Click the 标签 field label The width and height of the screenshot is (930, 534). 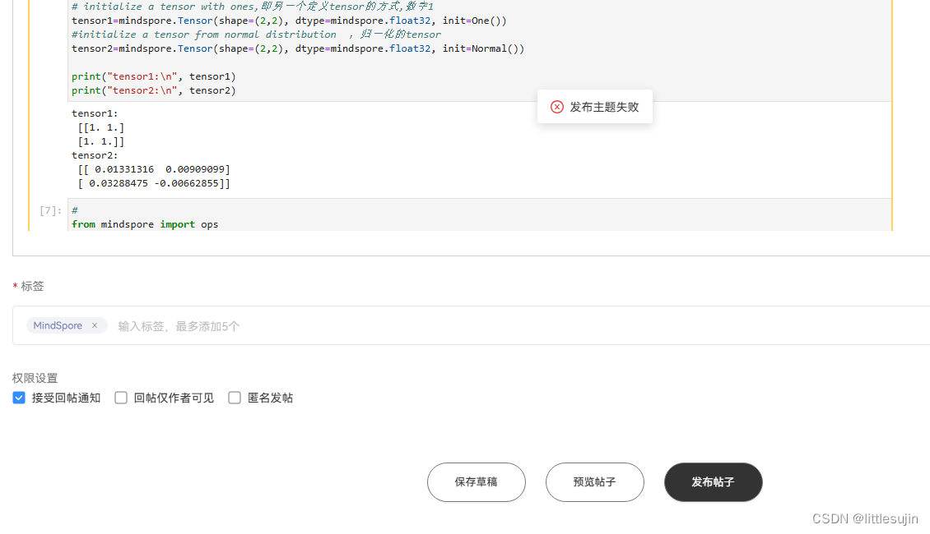click(32, 287)
